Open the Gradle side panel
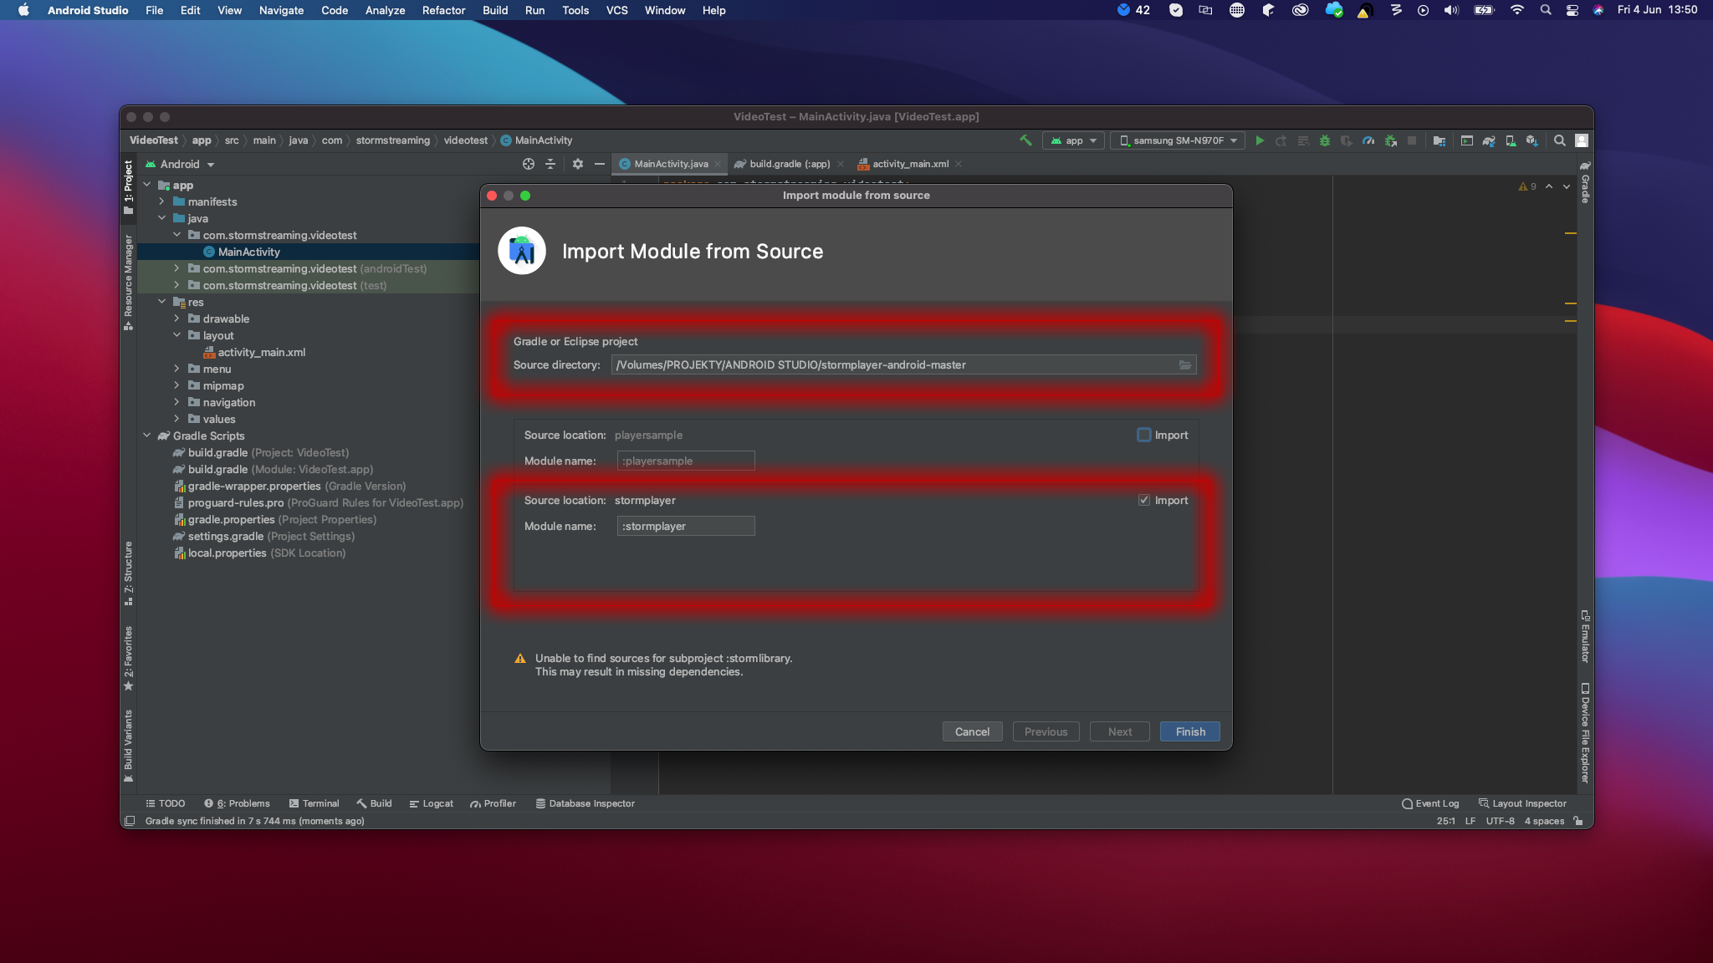Viewport: 1713px width, 963px height. pyautogui.click(x=1585, y=182)
